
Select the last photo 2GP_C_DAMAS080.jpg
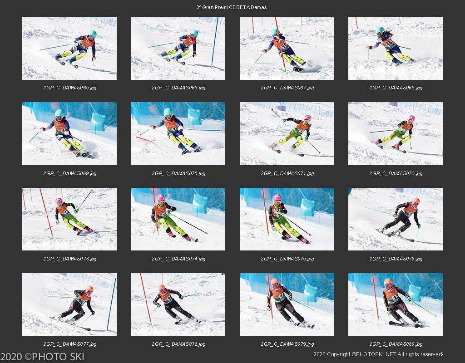click(396, 304)
